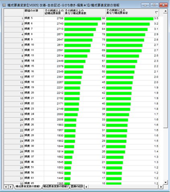Click the vertical scrollbar up arrow
Screen dimensions: 170x192
coord(166,11)
